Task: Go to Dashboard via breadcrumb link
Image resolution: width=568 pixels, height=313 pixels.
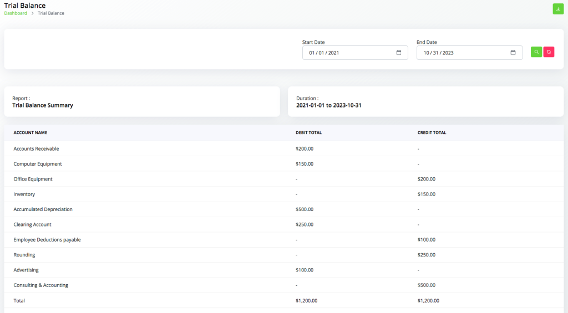Action: 16,13
